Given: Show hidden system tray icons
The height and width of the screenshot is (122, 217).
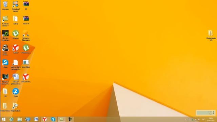Looking at the screenshot, I should tap(186, 119).
